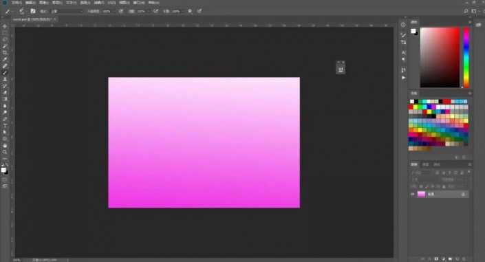Screen dimensions: 485x262
Task: Click the rainbow hue slider strip
Action: coord(466,57)
